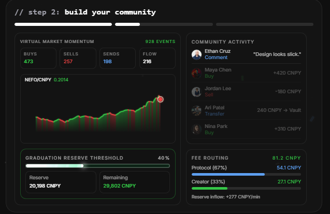Select the SENDS 198 stat card

(x=118, y=58)
